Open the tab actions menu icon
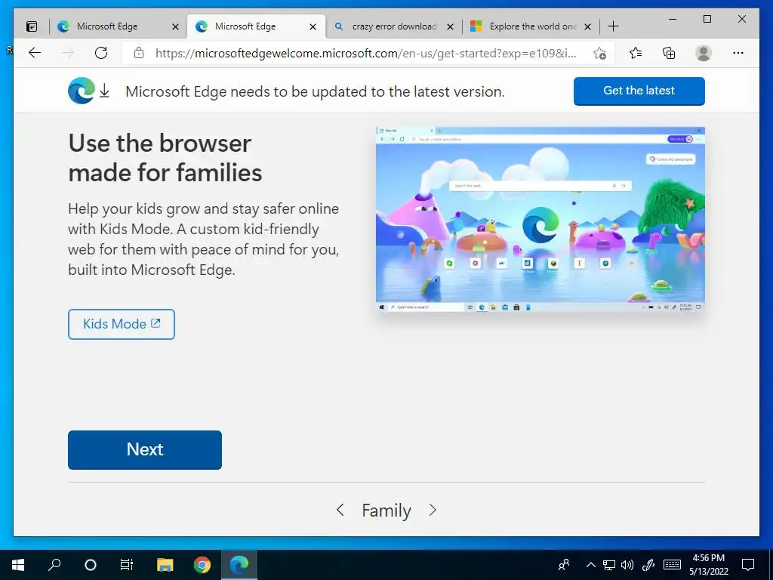Viewport: 773px width, 580px height. coord(32,26)
